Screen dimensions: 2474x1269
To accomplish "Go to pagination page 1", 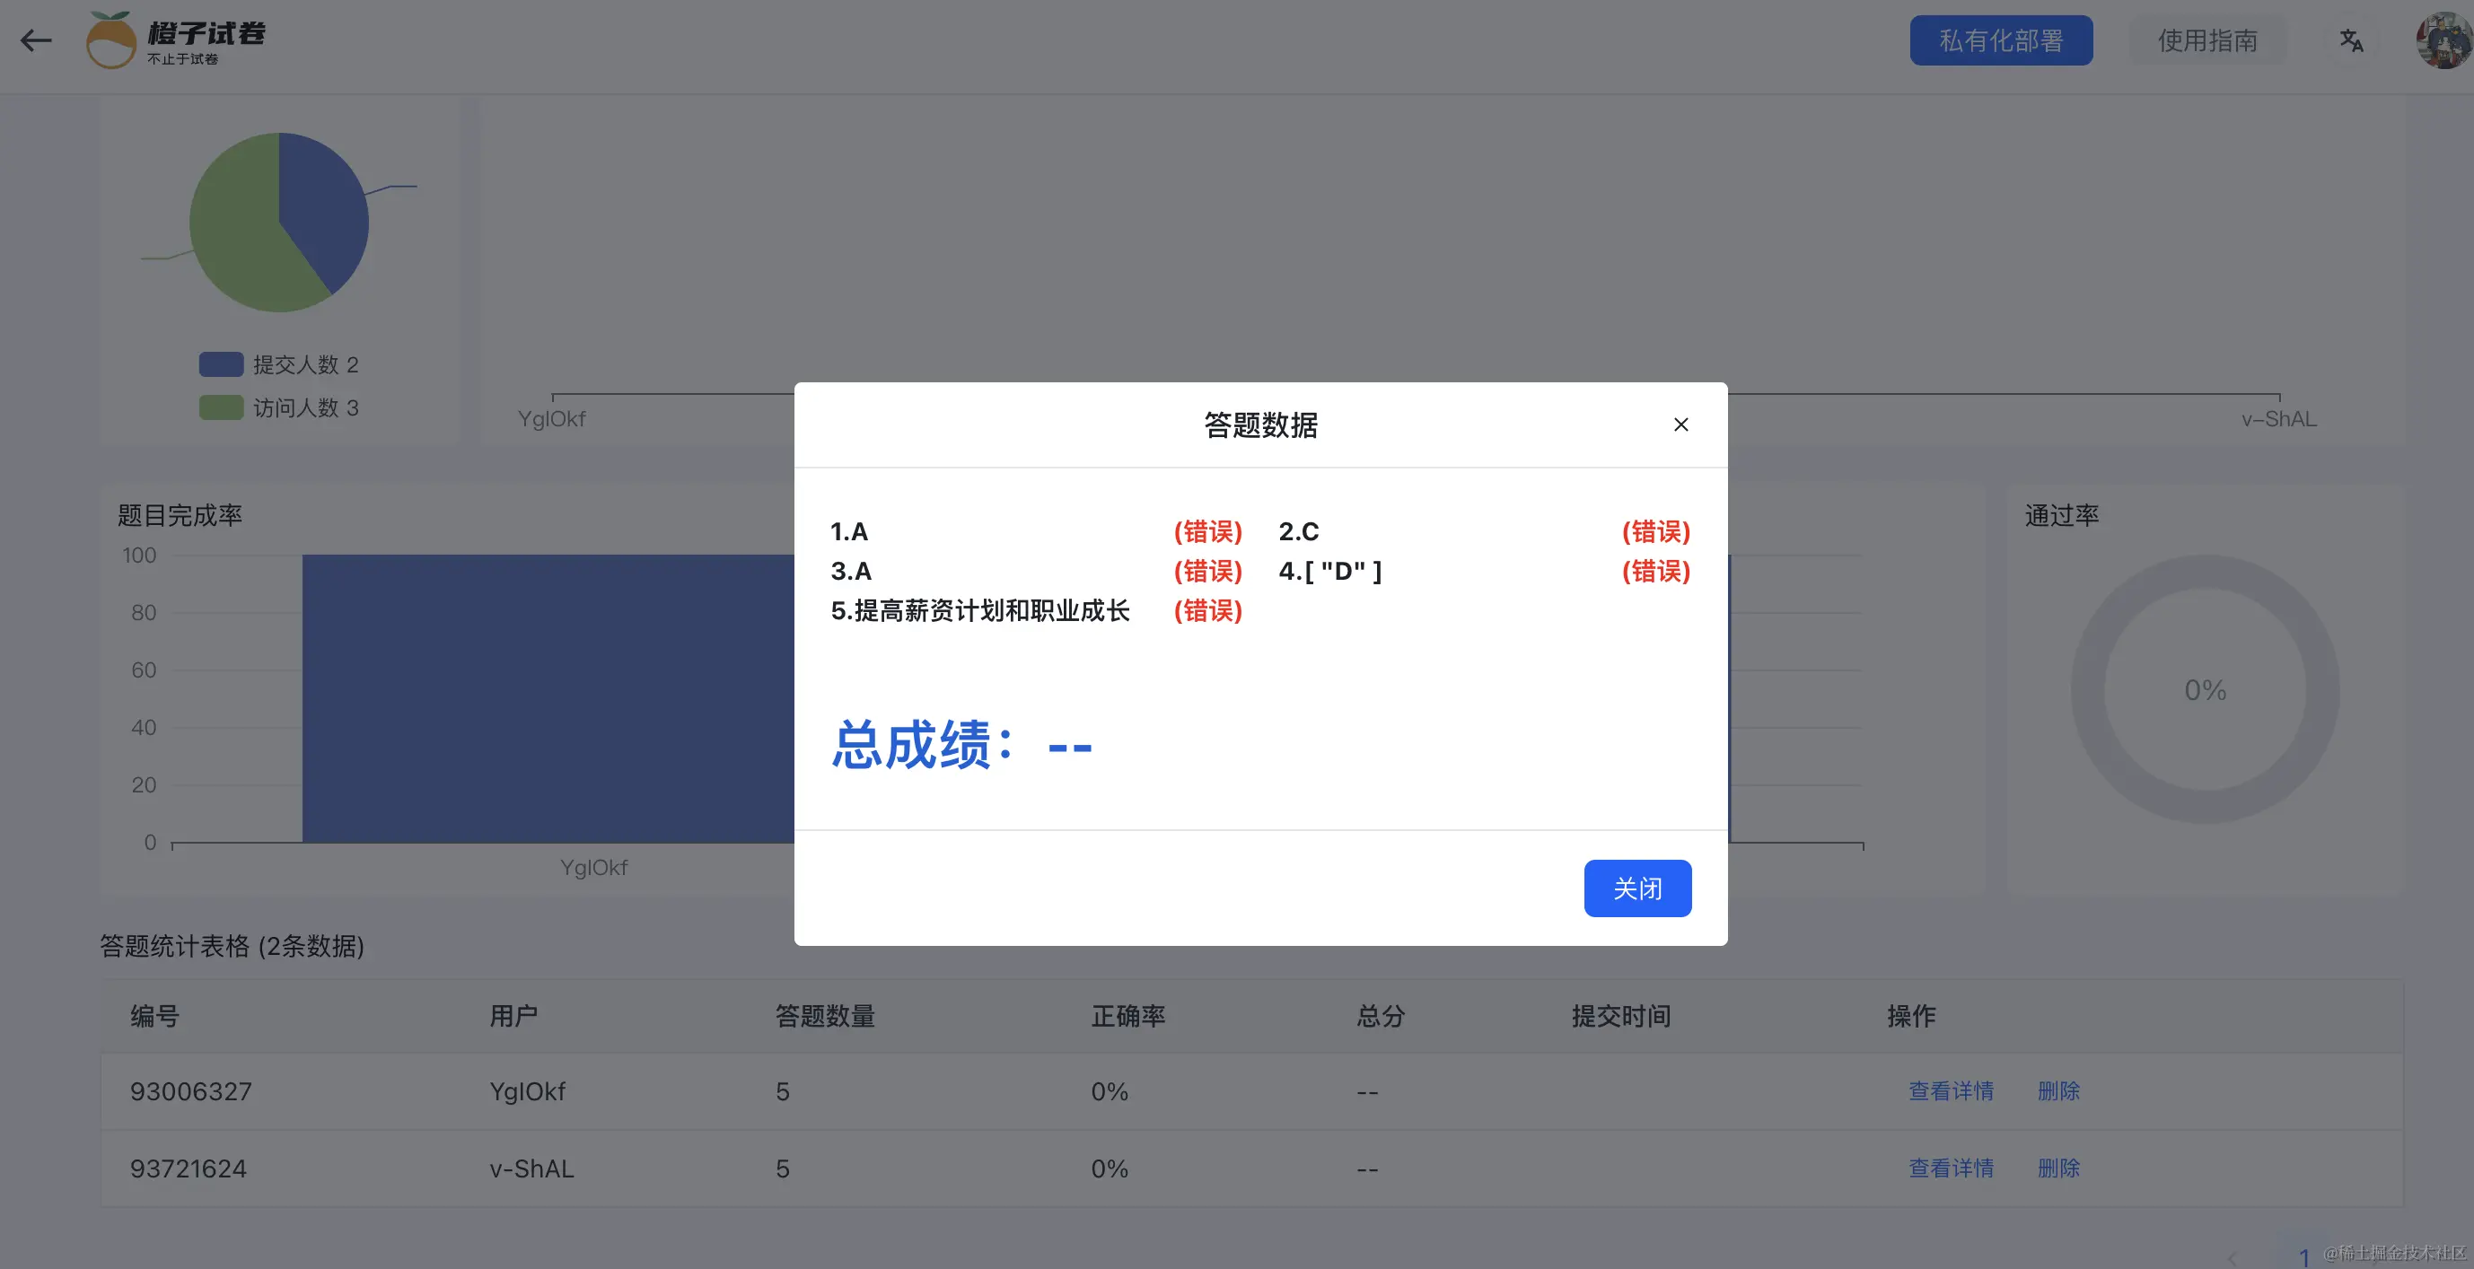I will (x=2303, y=1257).
